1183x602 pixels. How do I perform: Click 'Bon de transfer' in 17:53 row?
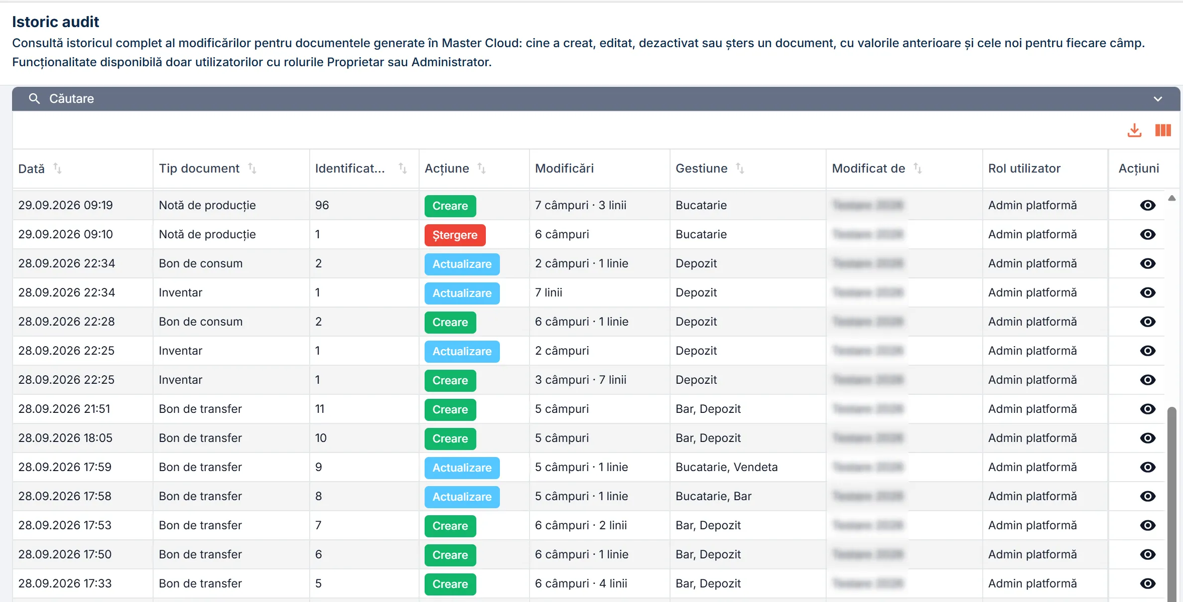(x=200, y=525)
